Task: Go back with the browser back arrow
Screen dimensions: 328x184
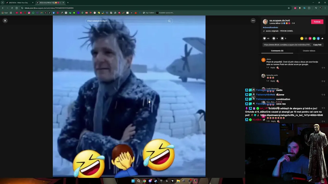Action: [3, 8]
